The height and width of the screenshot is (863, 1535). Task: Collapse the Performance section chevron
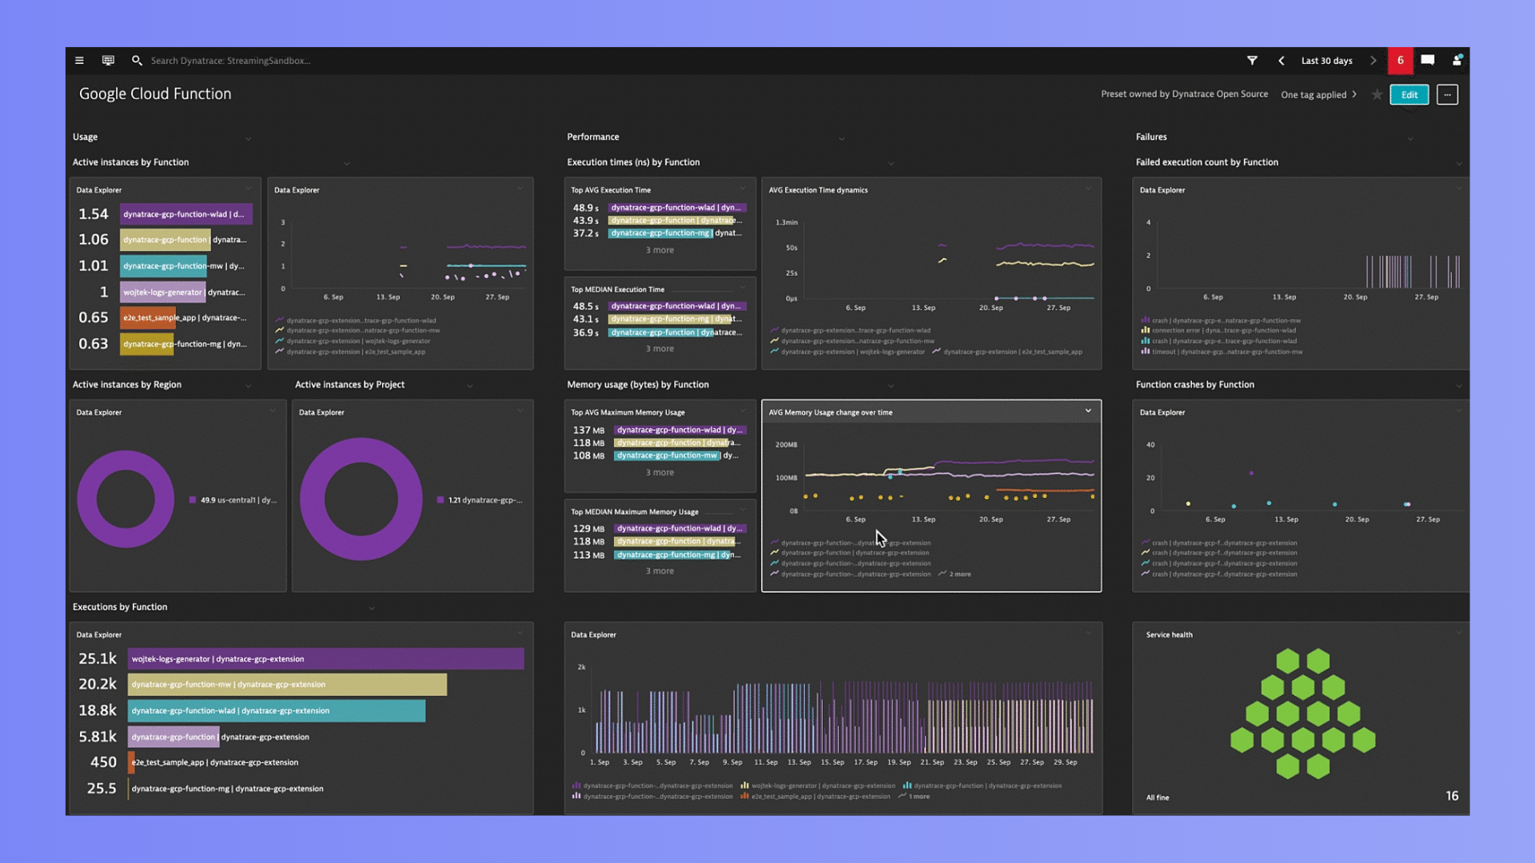(841, 139)
